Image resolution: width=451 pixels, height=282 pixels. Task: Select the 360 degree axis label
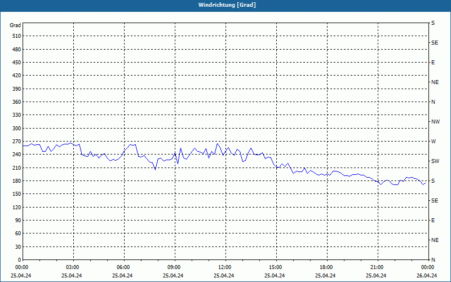[x=17, y=102]
